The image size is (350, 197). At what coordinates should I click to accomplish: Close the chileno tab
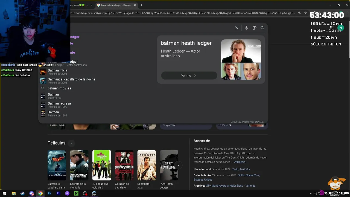pos(91,5)
